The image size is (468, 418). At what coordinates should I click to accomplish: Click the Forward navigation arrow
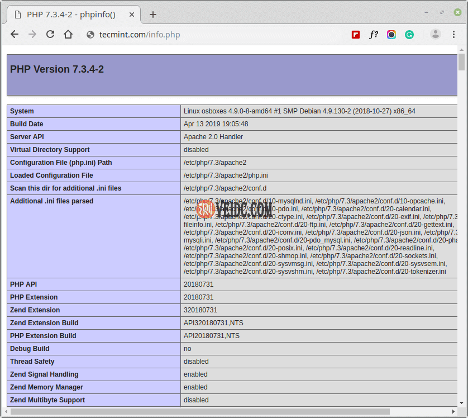click(x=32, y=35)
